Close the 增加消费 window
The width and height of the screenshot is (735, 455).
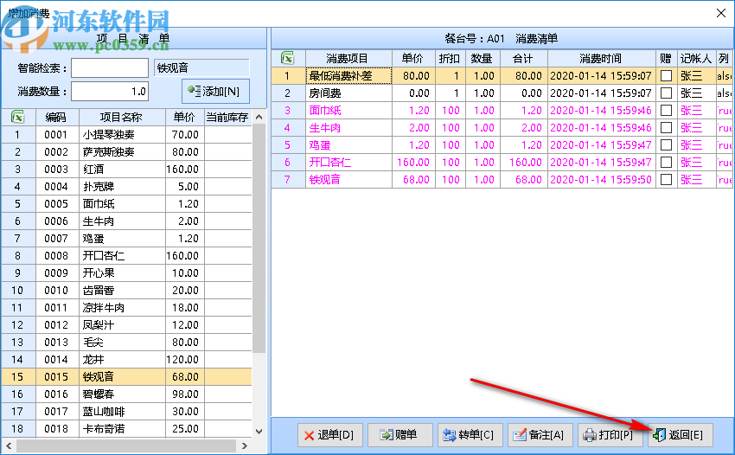[721, 13]
